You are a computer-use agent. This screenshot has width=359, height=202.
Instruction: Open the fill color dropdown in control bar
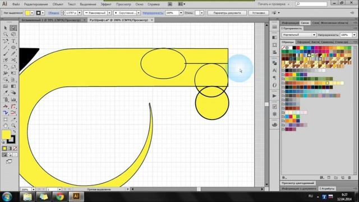coord(32,13)
